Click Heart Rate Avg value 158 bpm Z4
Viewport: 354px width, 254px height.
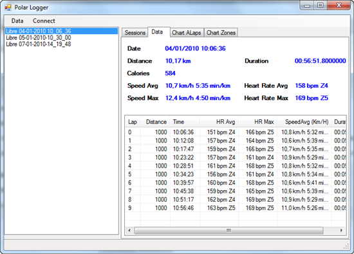(312, 86)
